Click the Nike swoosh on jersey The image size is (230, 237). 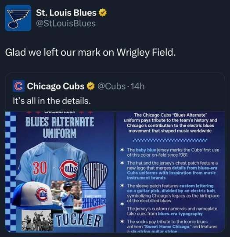(x=37, y=155)
